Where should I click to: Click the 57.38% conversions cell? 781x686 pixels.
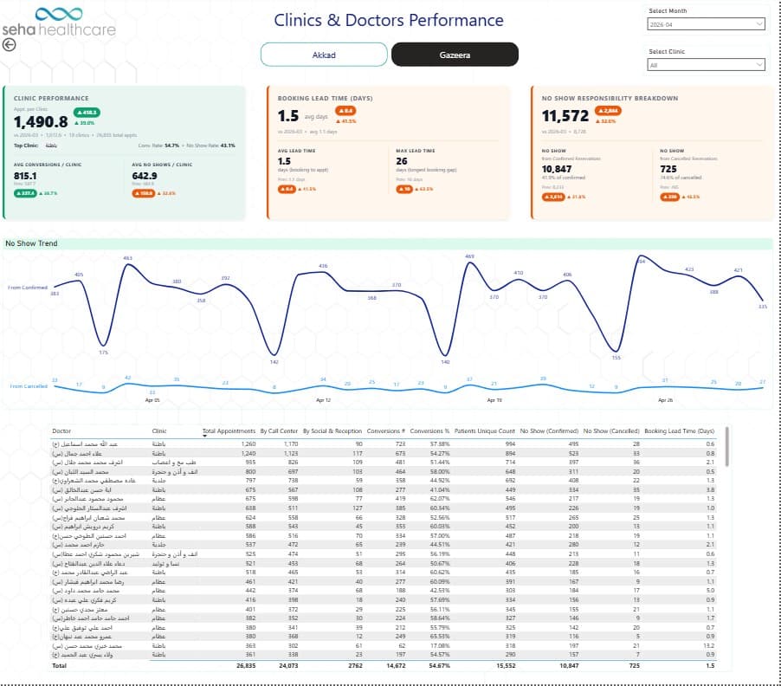pyautogui.click(x=440, y=443)
